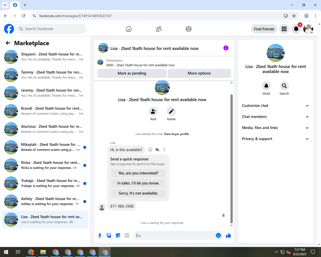The width and height of the screenshot is (321, 257).
Task: Add people with the Add icon
Action: click(153, 111)
